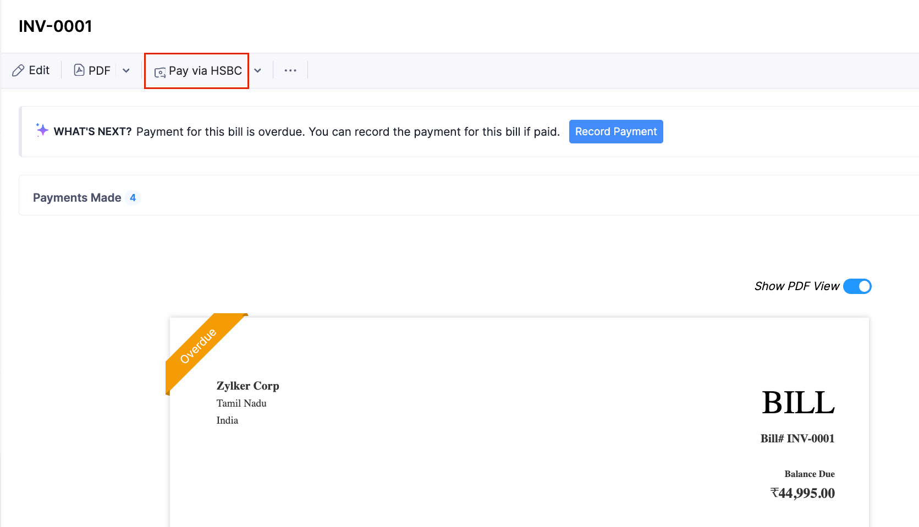Image resolution: width=919 pixels, height=527 pixels.
Task: Click the ₹44,995.00 balance due amount
Action: [802, 493]
